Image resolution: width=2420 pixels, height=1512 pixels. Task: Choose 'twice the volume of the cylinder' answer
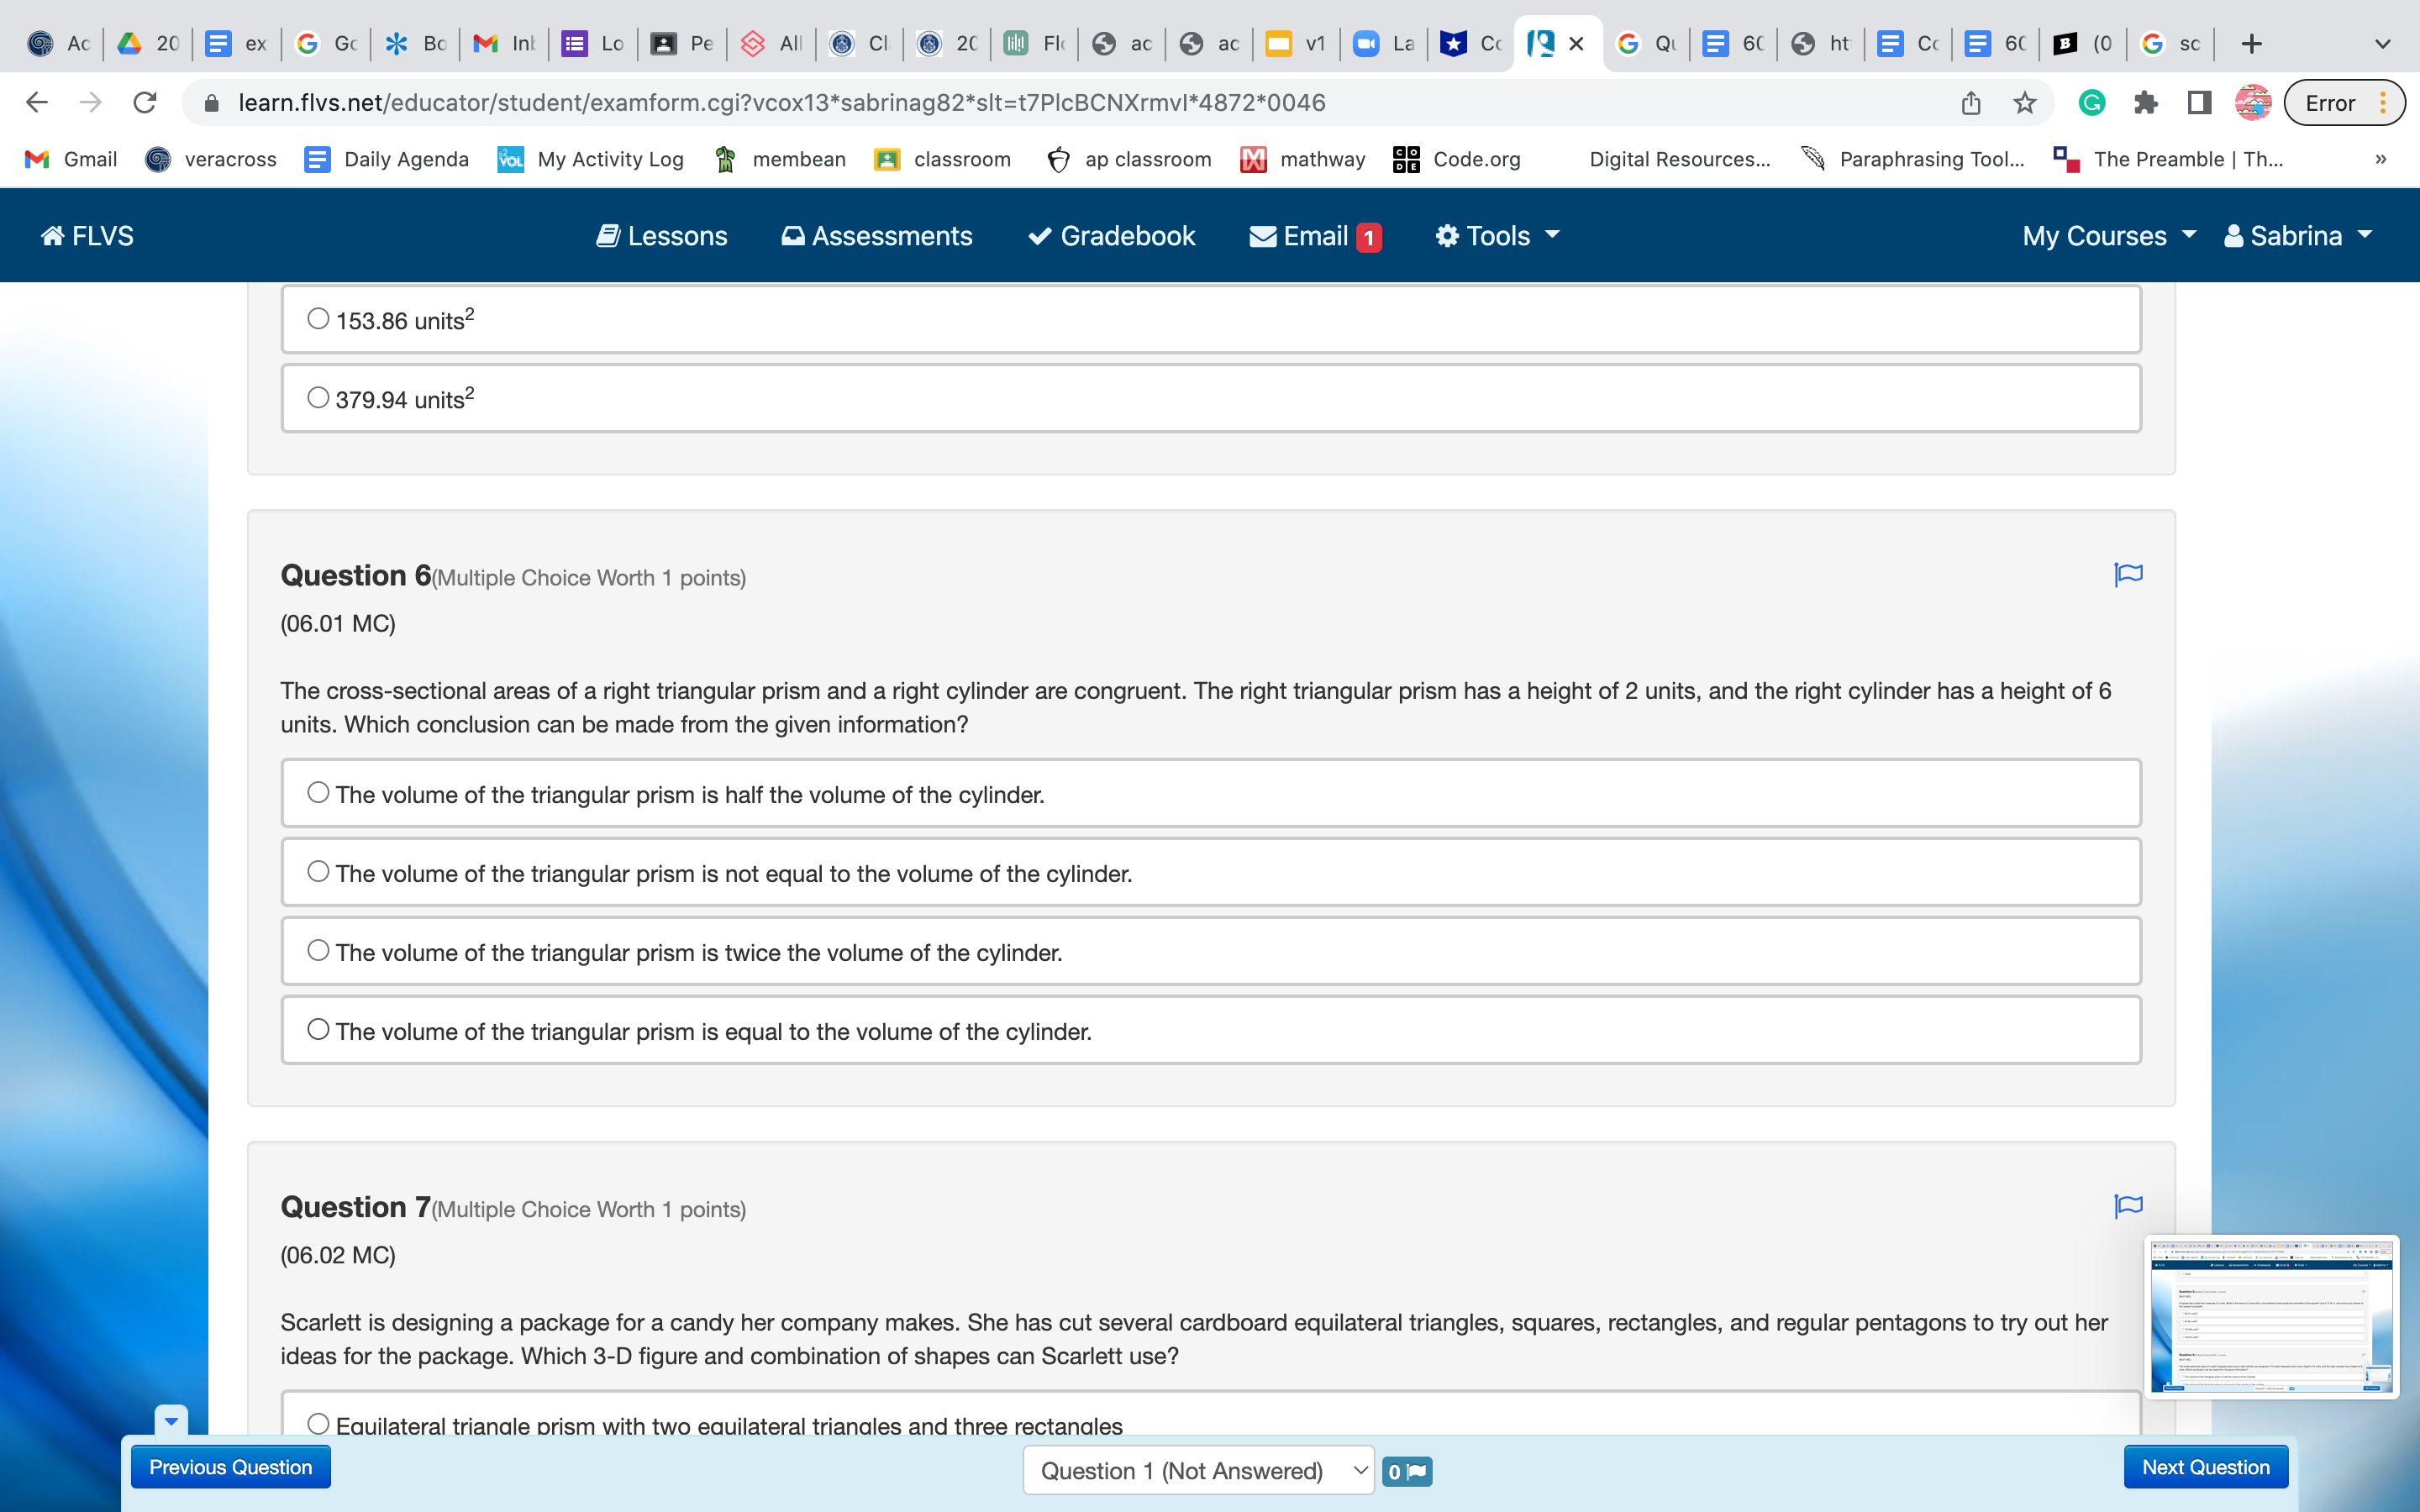click(318, 951)
